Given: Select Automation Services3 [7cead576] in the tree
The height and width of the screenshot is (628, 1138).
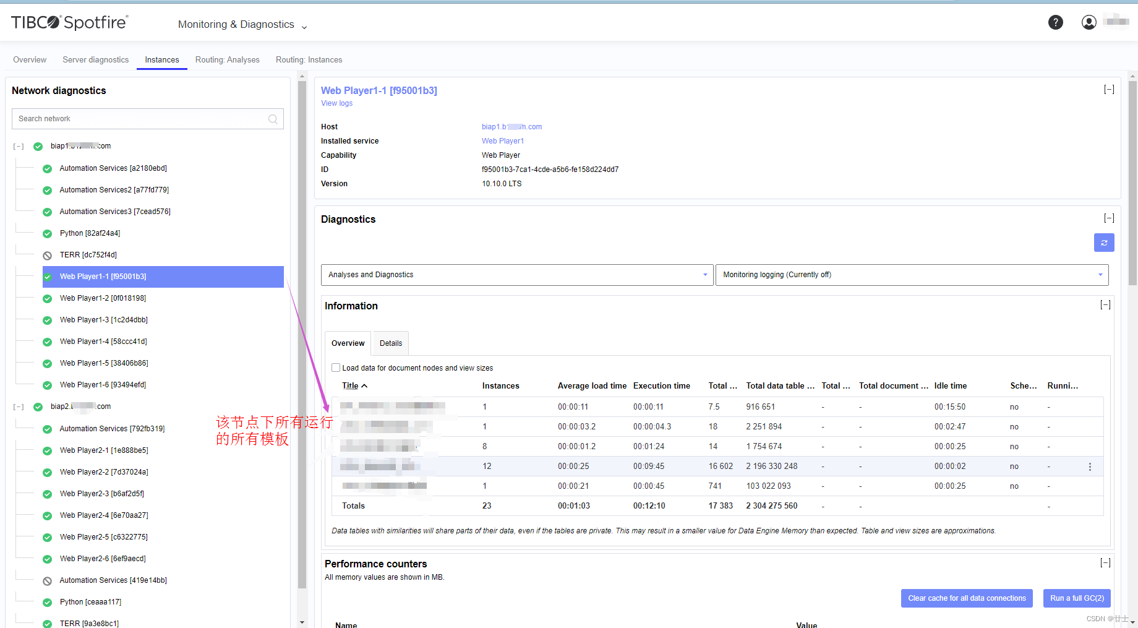Looking at the screenshot, I should pos(115,212).
